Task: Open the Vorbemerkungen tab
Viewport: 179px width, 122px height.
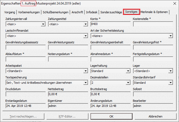Action: 29,12
